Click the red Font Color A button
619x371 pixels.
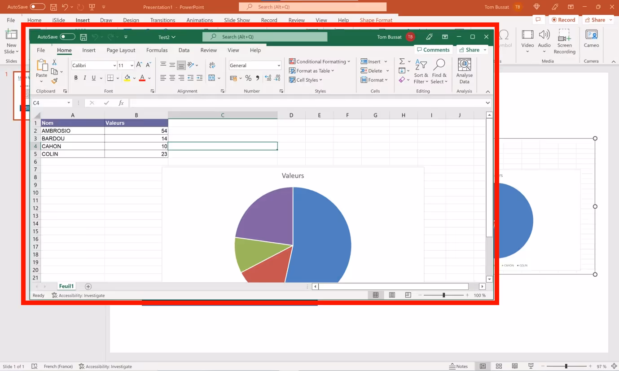142,78
